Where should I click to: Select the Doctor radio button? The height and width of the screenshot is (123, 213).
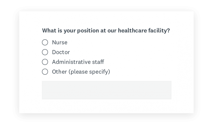point(45,52)
